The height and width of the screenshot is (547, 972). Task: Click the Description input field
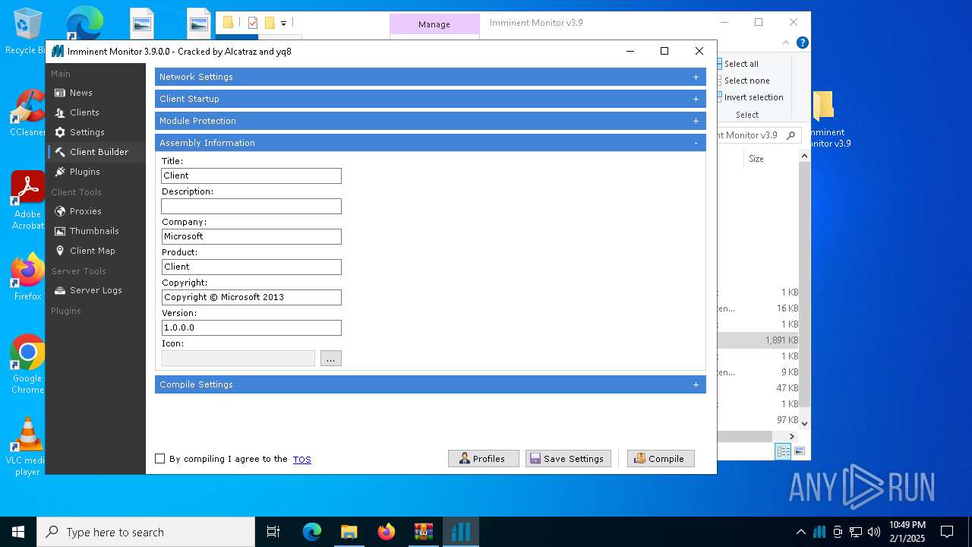pos(251,206)
